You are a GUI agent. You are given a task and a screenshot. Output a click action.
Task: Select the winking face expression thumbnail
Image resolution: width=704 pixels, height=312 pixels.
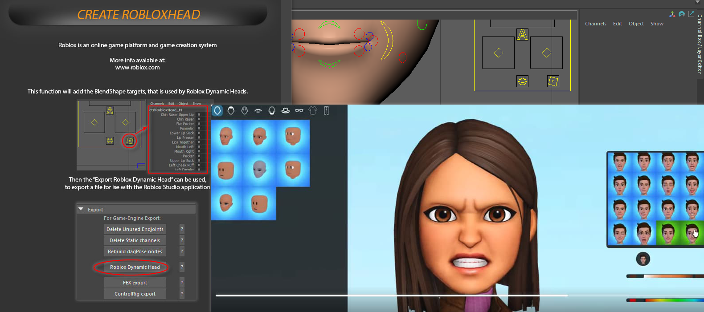(x=620, y=233)
